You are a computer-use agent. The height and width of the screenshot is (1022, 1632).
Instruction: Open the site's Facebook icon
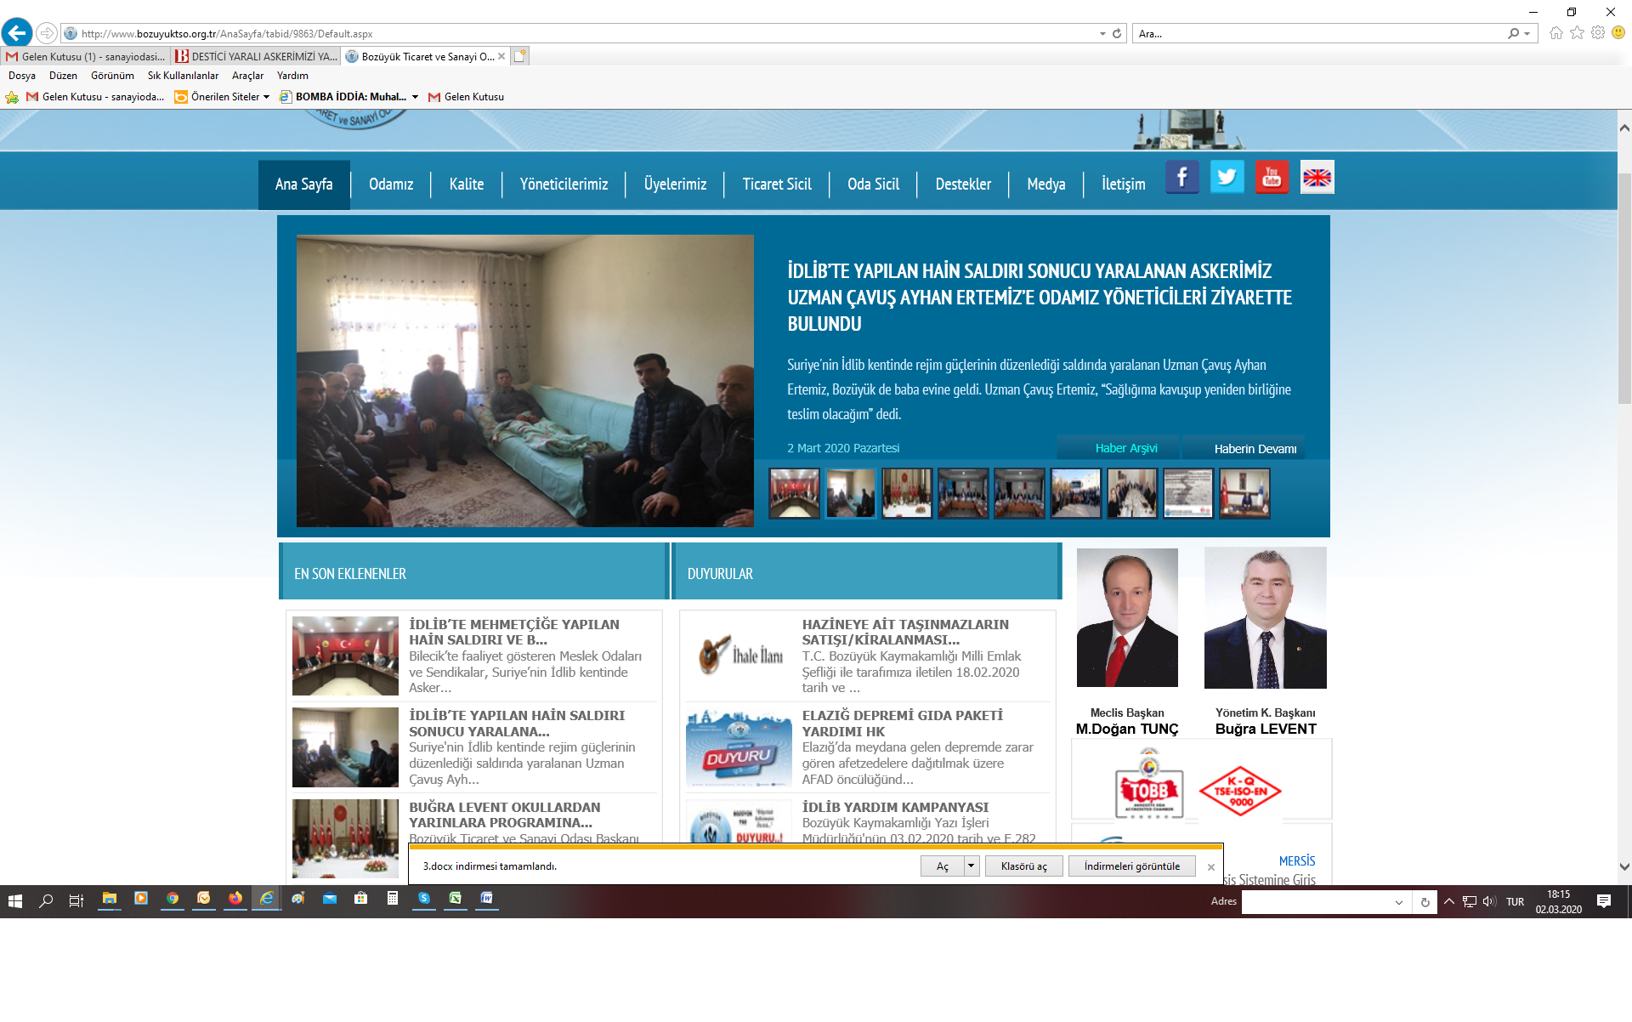(1181, 177)
